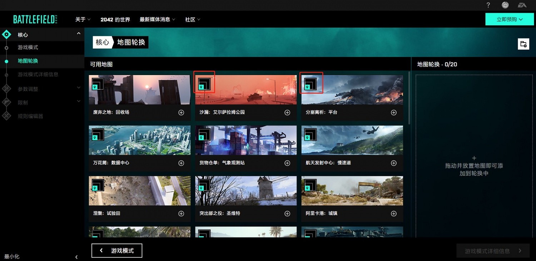Add 废弃之地: 回收场 using its plus icon
The image size is (536, 261).
point(181,112)
